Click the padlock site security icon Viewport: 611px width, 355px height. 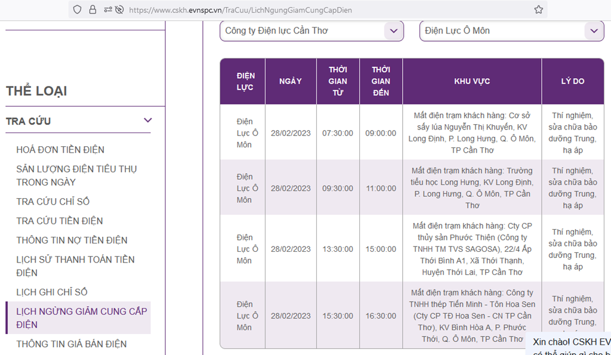(92, 10)
